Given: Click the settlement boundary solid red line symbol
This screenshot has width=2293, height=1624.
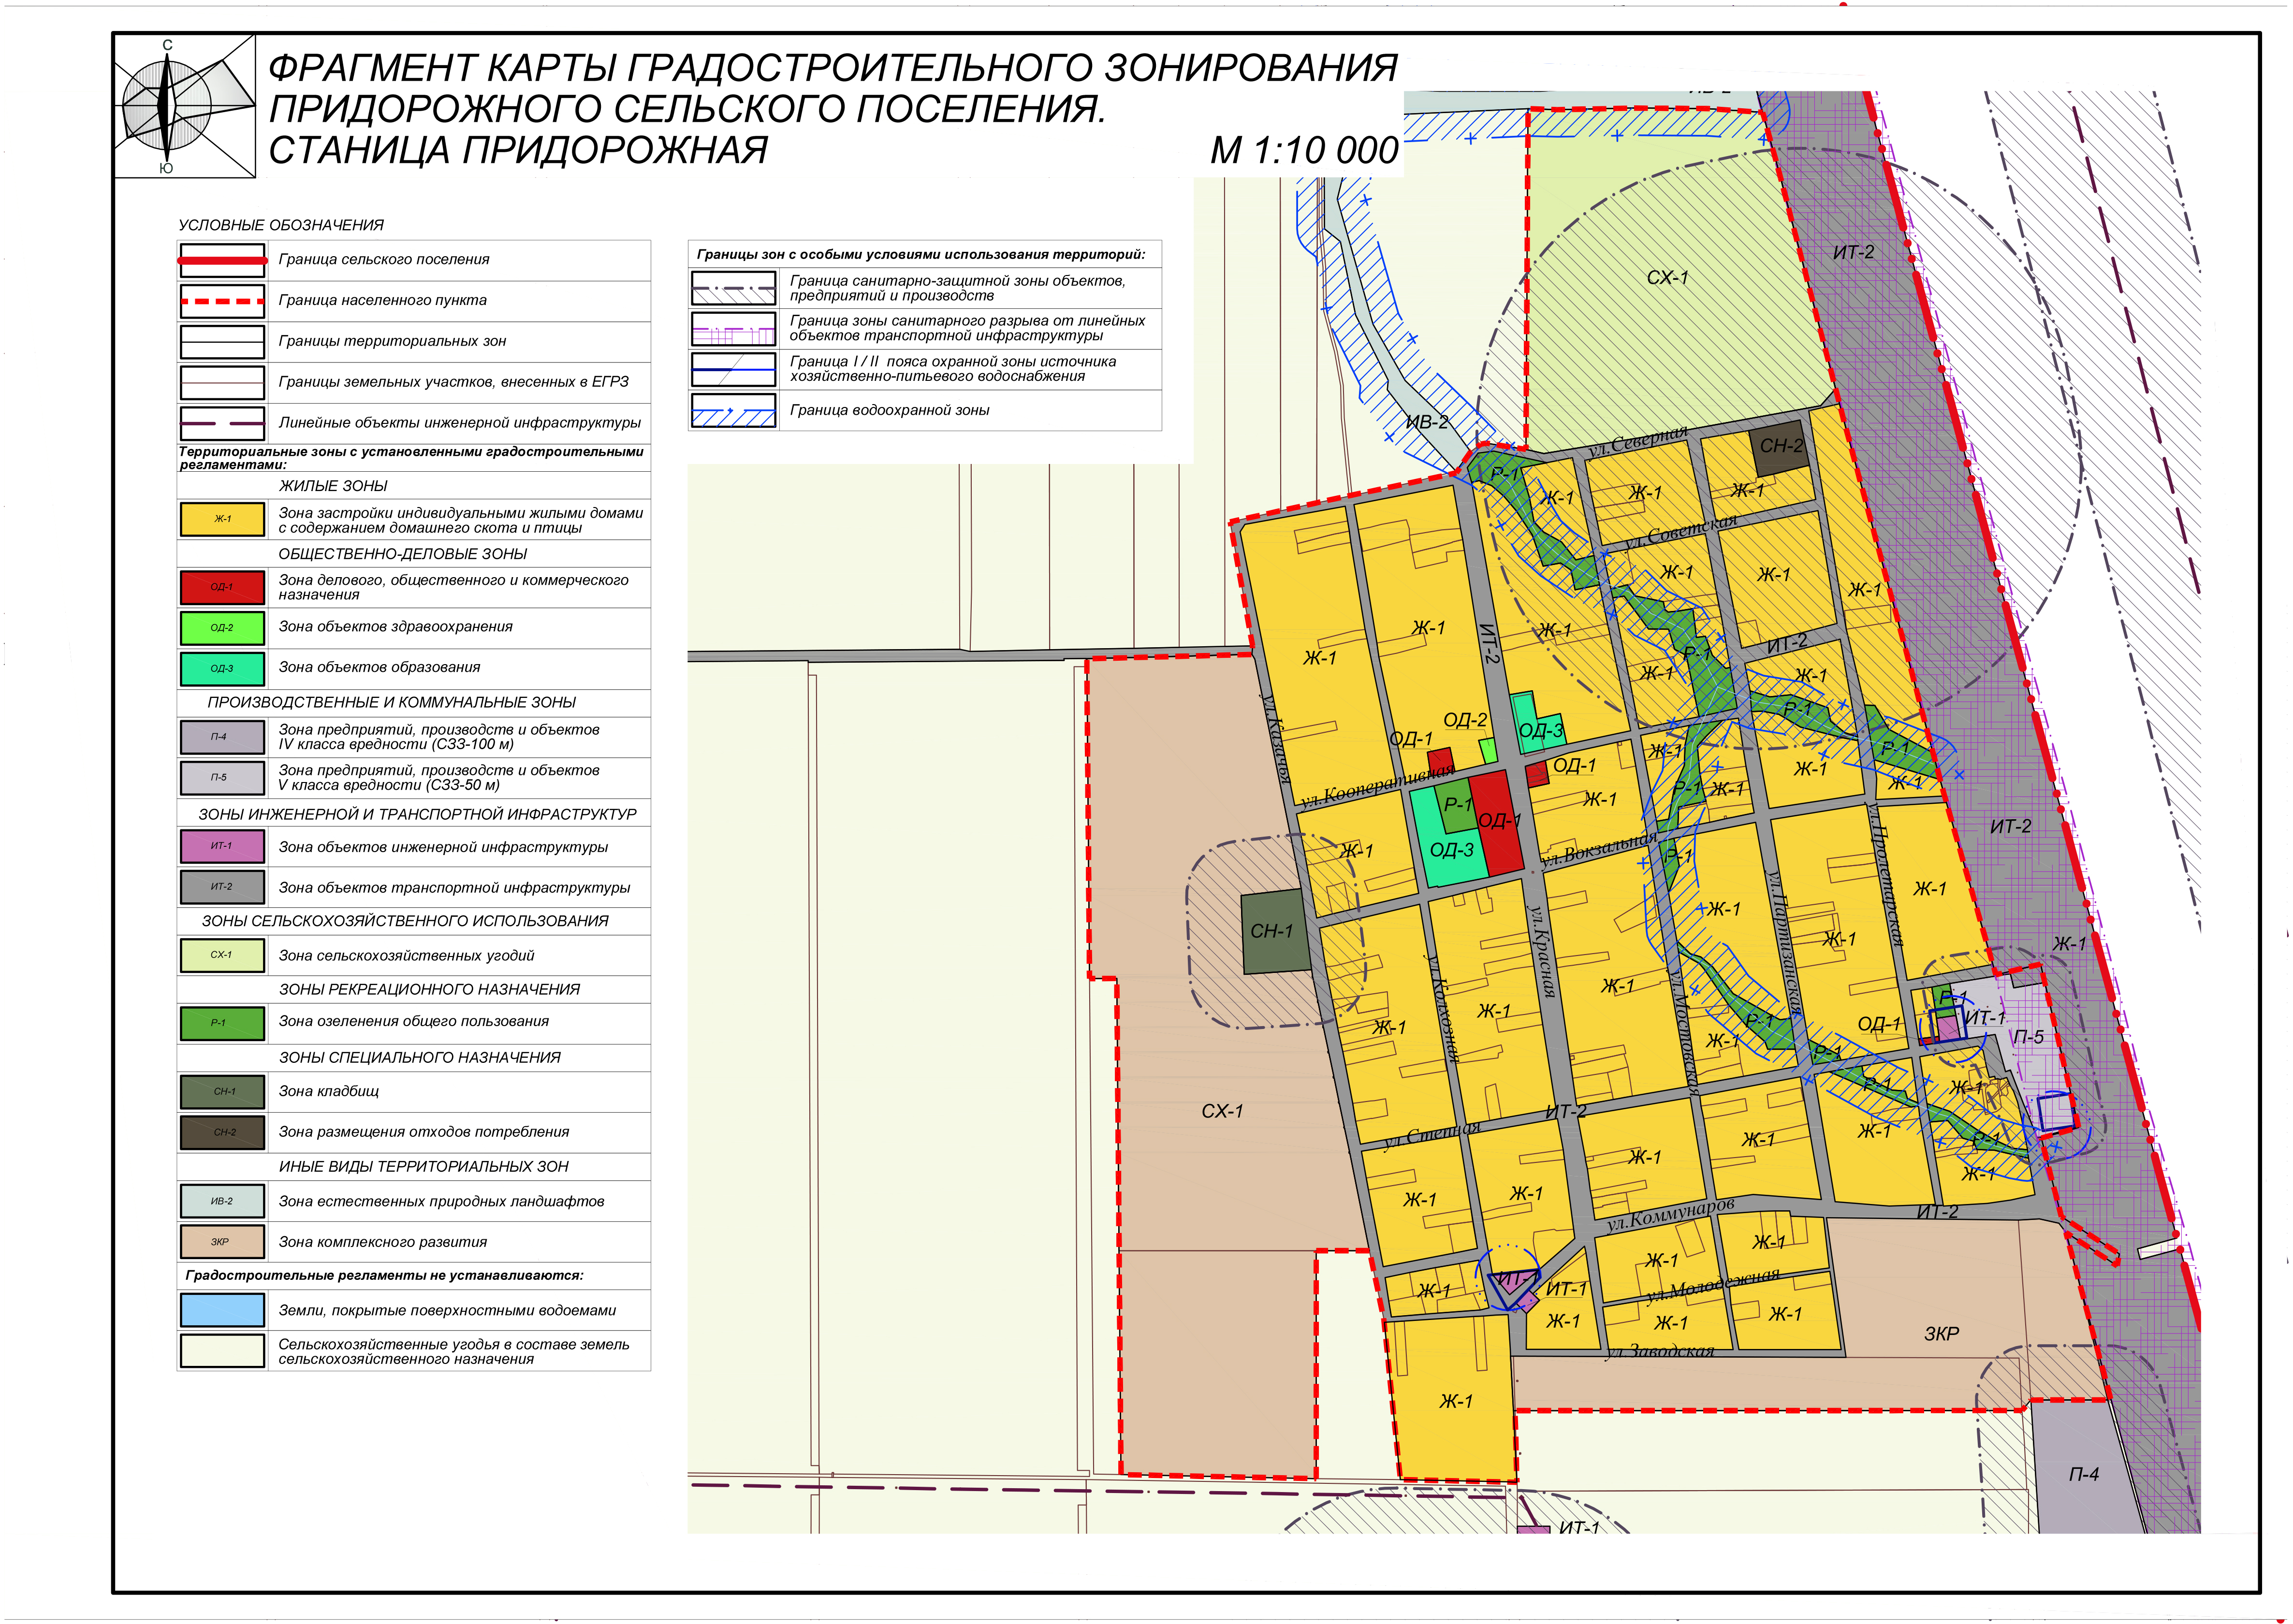Looking at the screenshot, I should [x=222, y=260].
